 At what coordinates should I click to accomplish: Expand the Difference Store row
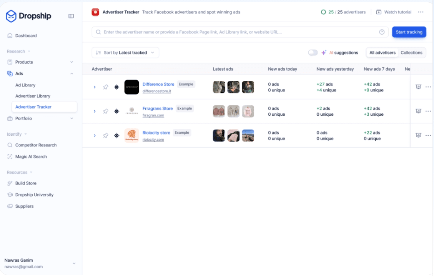[x=95, y=87]
